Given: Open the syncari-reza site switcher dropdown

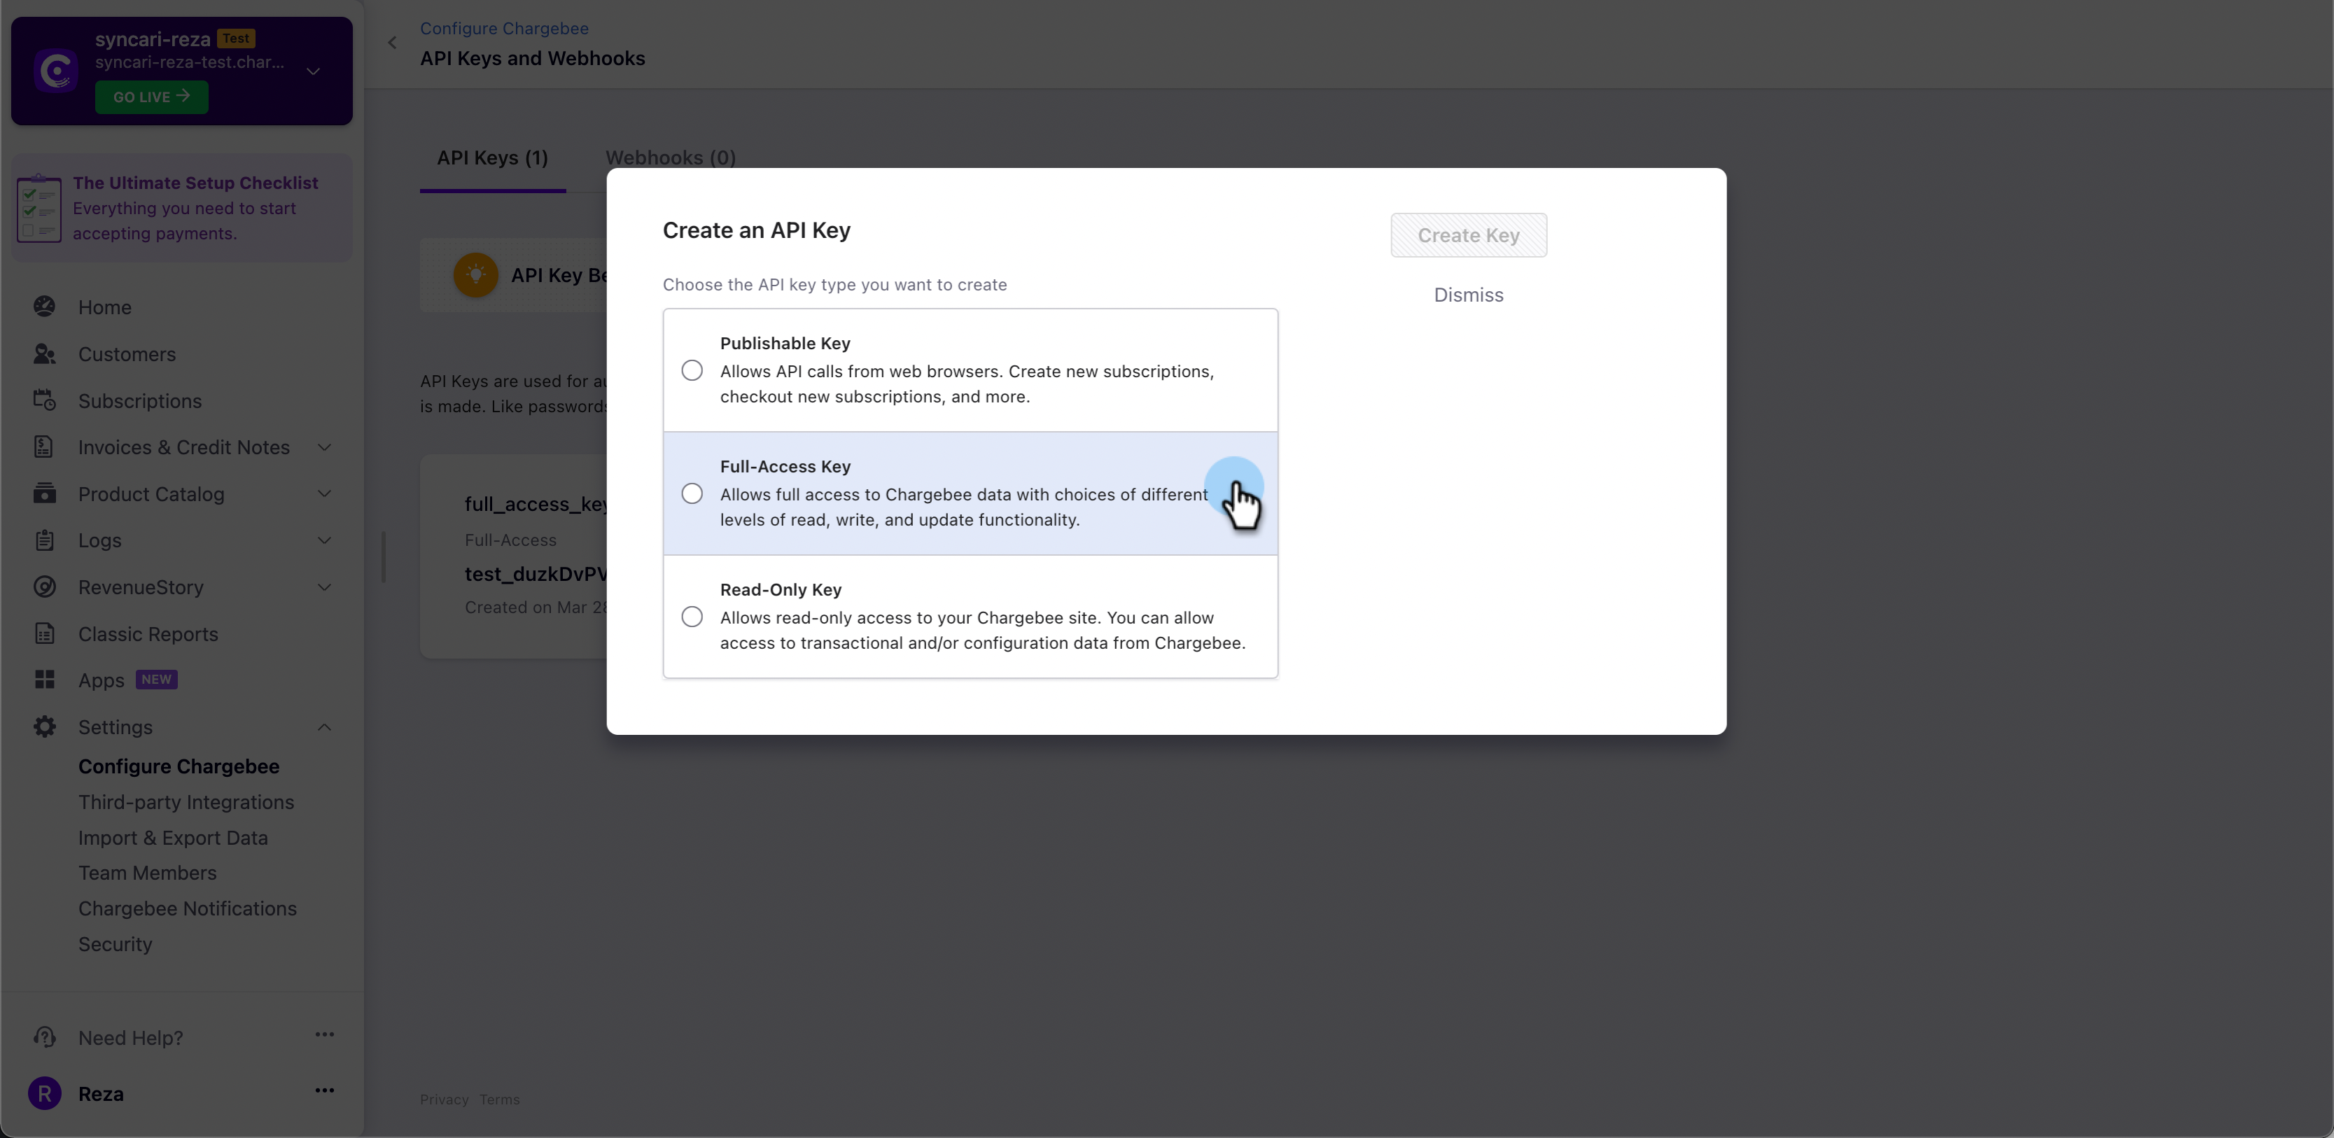Looking at the screenshot, I should (x=314, y=71).
